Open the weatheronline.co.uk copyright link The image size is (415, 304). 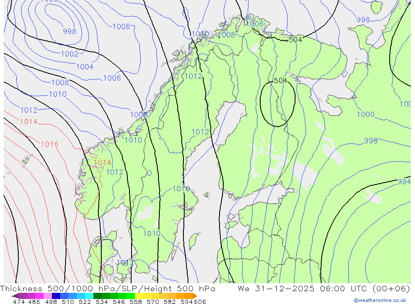coord(380,300)
